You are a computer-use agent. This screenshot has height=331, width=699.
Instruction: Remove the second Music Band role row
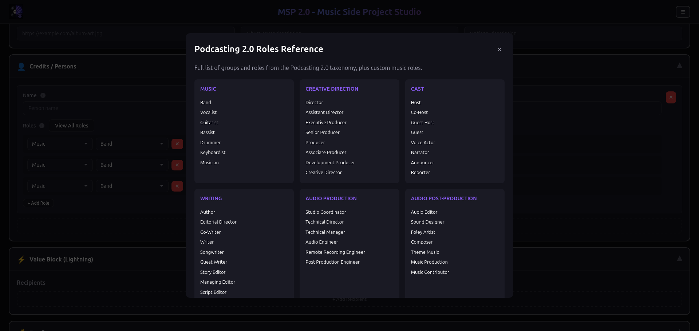(177, 165)
